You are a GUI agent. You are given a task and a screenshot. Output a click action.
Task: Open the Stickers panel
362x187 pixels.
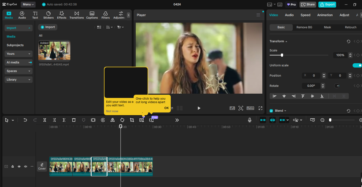click(48, 15)
